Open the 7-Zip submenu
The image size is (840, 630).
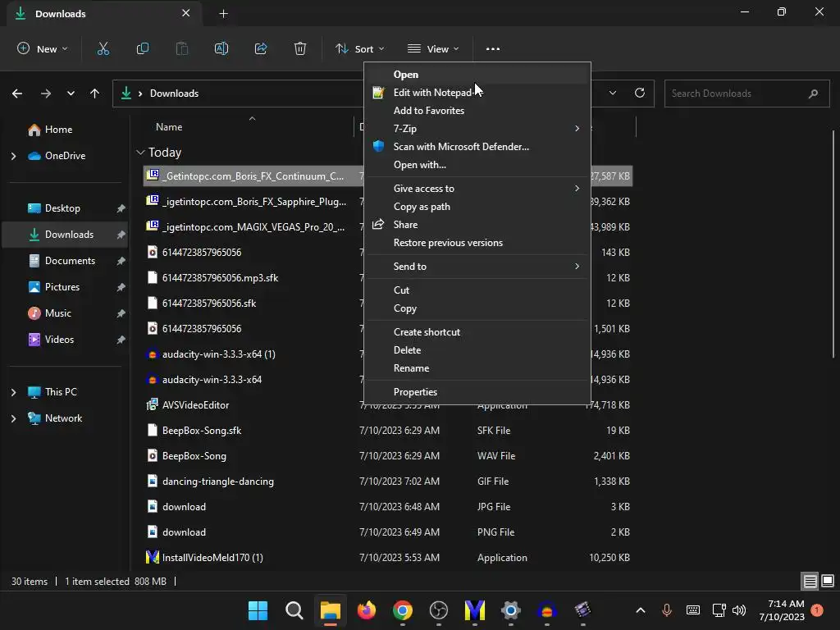click(477, 129)
